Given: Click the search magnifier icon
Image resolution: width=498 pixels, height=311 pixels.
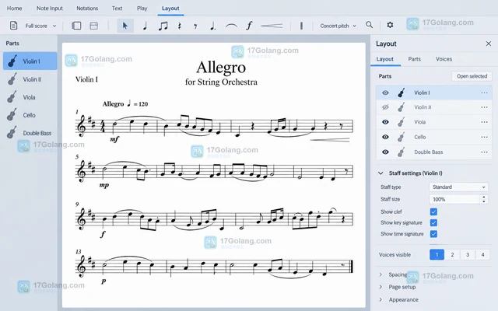Looking at the screenshot, I should 369,25.
